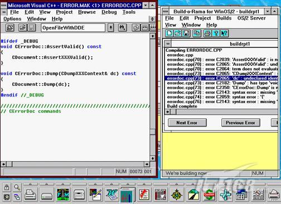The image size is (281, 204).
Task: Open the drawer above the W LaunchPad icon
Action: 112,184
